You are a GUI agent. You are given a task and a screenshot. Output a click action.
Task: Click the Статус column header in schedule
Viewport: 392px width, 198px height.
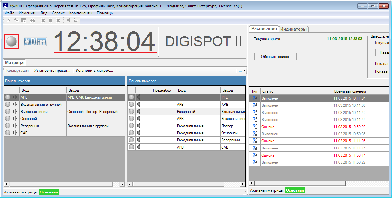point(296,91)
